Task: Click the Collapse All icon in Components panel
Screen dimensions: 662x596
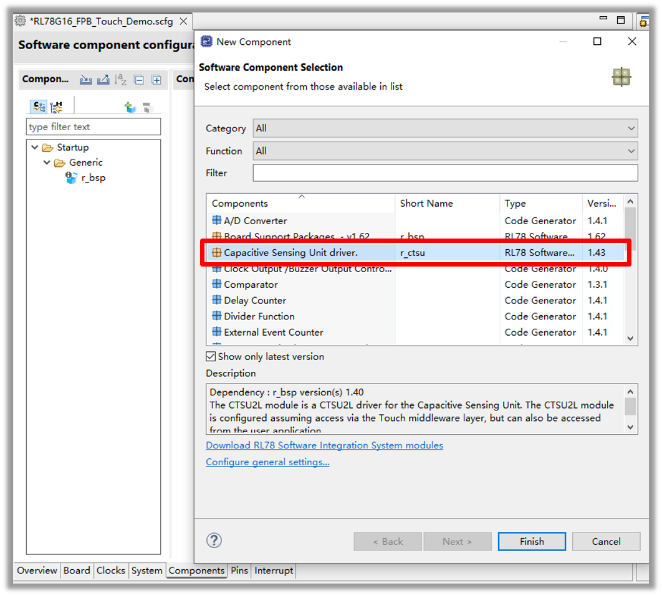Action: [x=139, y=80]
